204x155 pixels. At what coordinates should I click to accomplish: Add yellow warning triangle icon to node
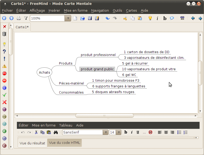[x=4, y=66]
